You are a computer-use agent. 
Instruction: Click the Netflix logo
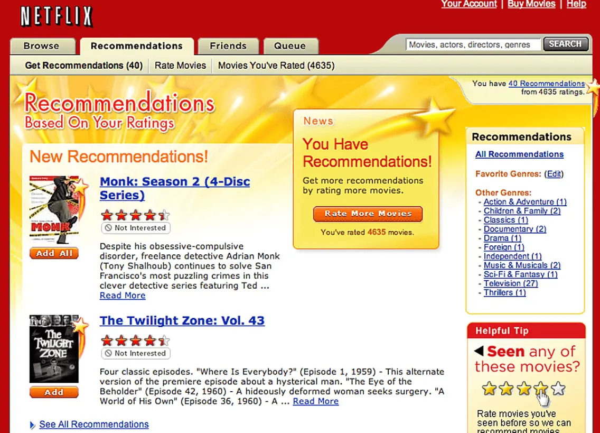[57, 16]
